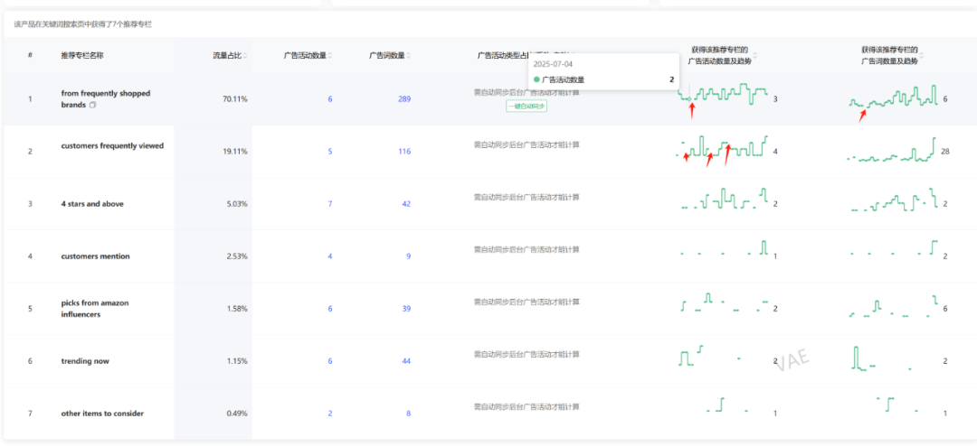
Task: Open ad campaign count 2 for other items to consider
Action: coord(330,413)
